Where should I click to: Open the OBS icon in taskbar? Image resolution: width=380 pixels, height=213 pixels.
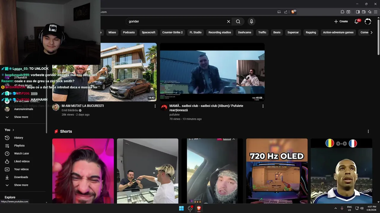[x=190, y=208]
